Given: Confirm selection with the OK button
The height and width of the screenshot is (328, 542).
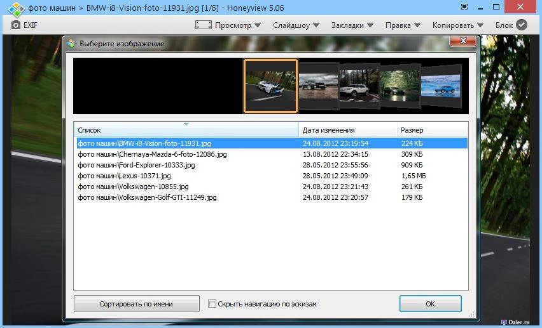Looking at the screenshot, I should click(x=430, y=304).
